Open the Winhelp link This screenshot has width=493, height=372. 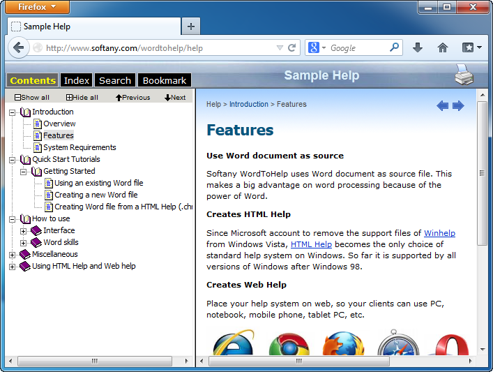pyautogui.click(x=439, y=233)
